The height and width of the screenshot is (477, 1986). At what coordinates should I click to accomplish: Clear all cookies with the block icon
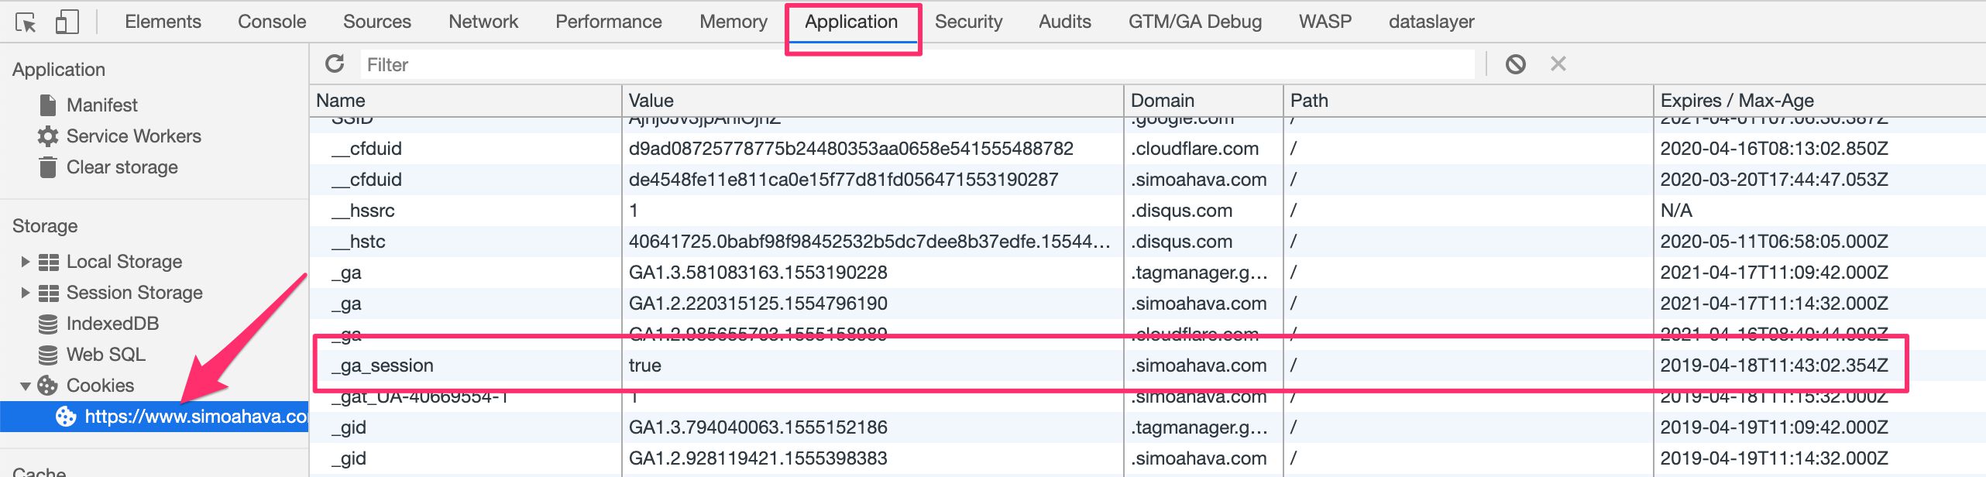1515,64
